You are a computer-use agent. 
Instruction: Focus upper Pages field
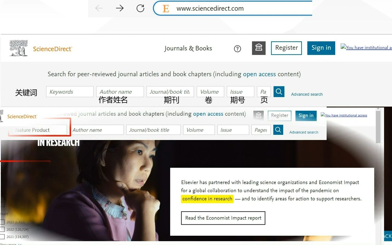pyautogui.click(x=264, y=92)
